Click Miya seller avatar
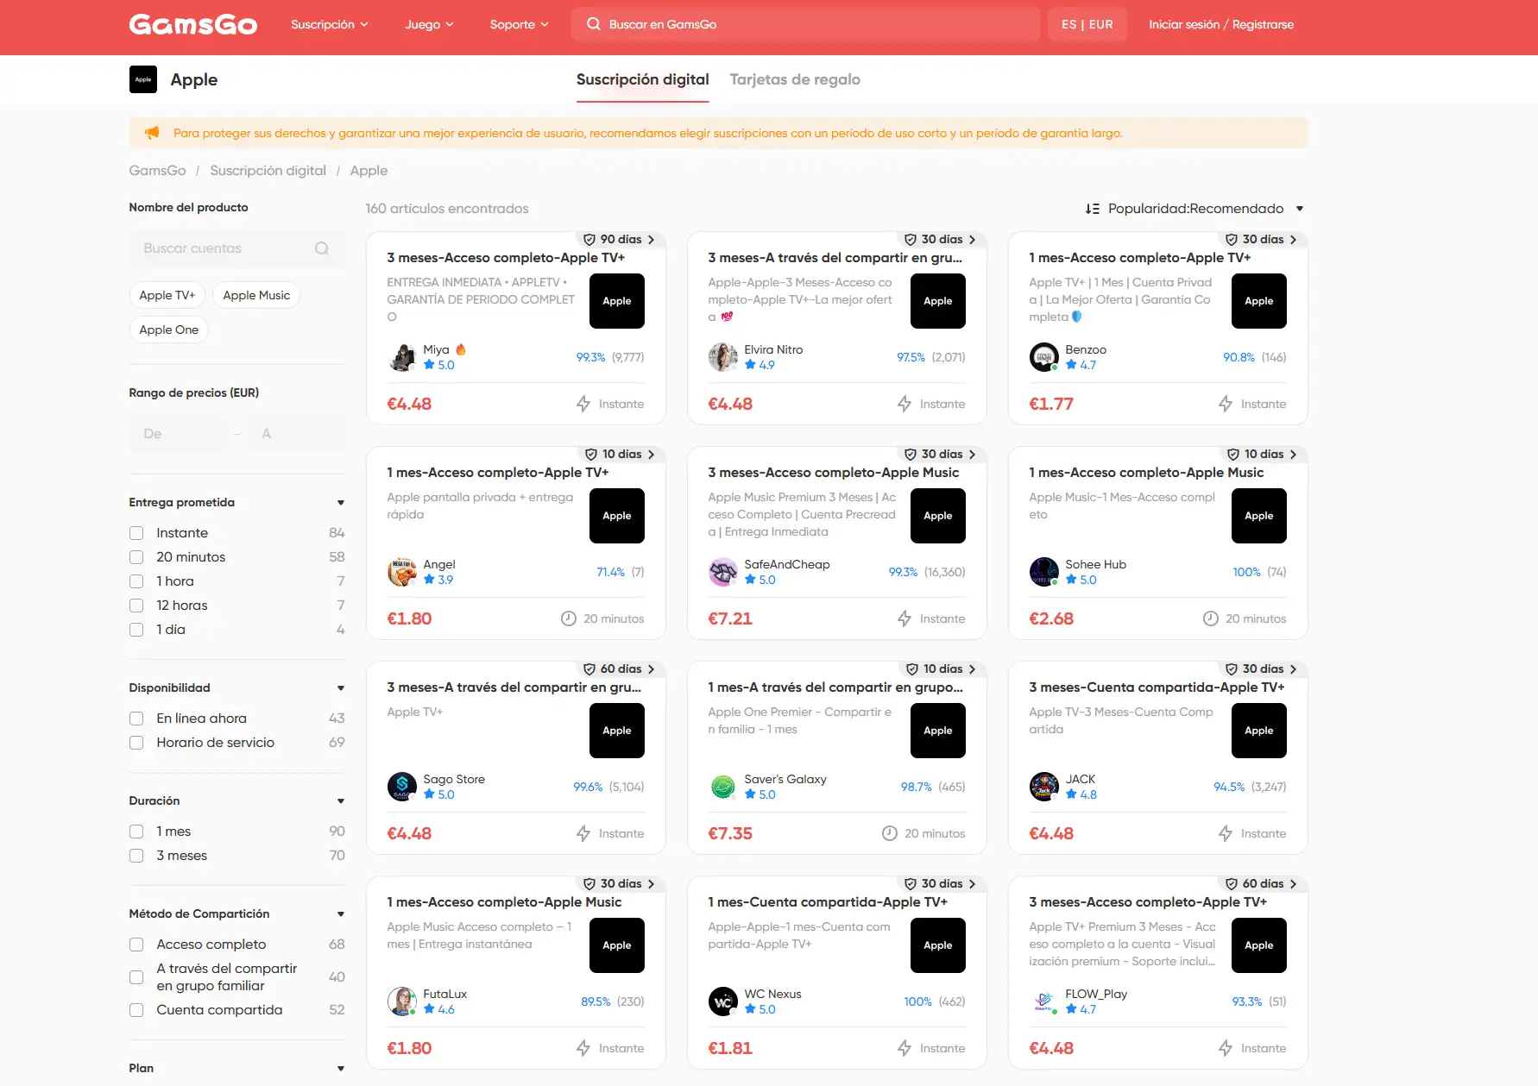Screen dimensions: 1538x1086 (x=402, y=357)
